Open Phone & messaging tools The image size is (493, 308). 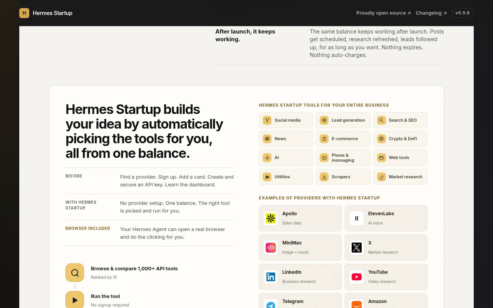pos(343,157)
